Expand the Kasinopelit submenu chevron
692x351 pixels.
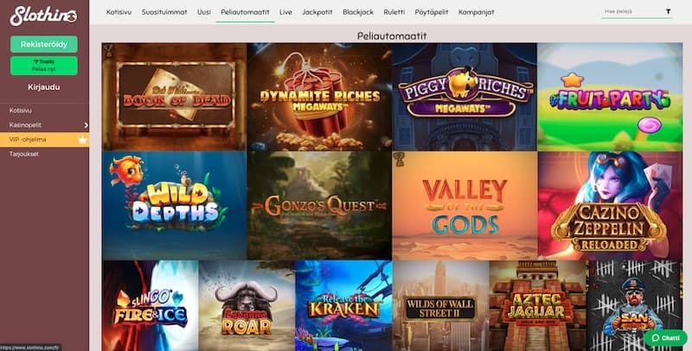(x=86, y=125)
